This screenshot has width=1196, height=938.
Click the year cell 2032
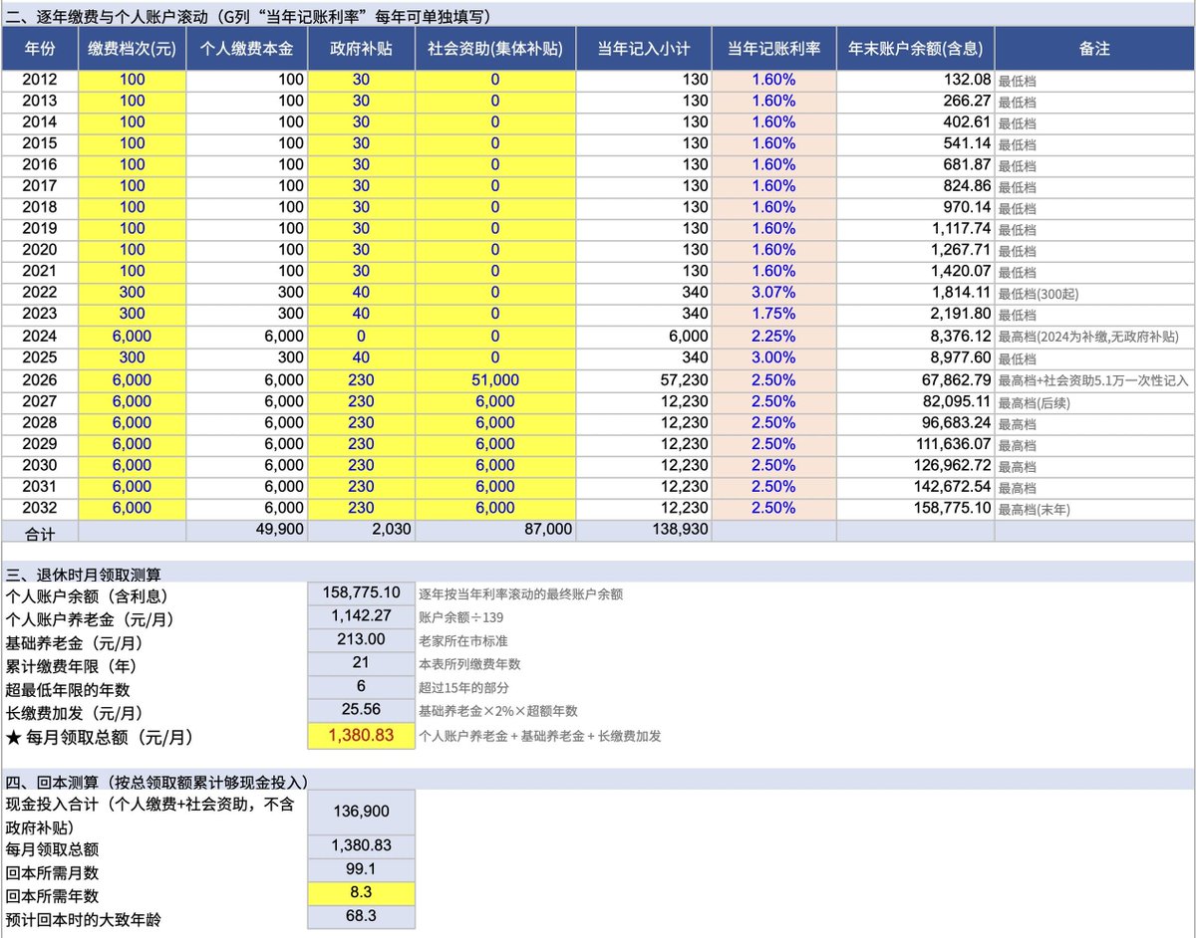[40, 507]
